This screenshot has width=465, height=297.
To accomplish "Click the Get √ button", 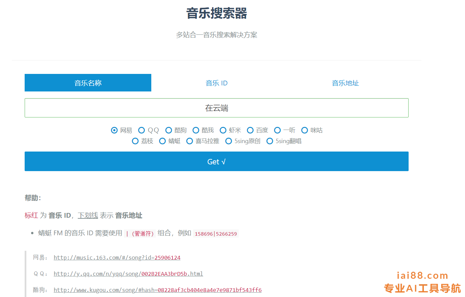I will point(216,161).
